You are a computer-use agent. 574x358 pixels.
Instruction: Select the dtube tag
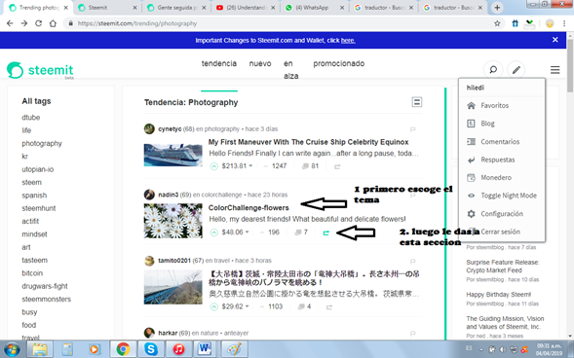tap(31, 118)
